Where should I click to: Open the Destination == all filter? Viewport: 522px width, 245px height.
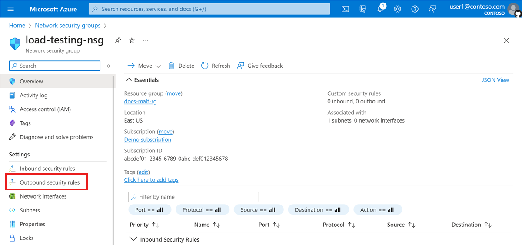[x=318, y=210]
